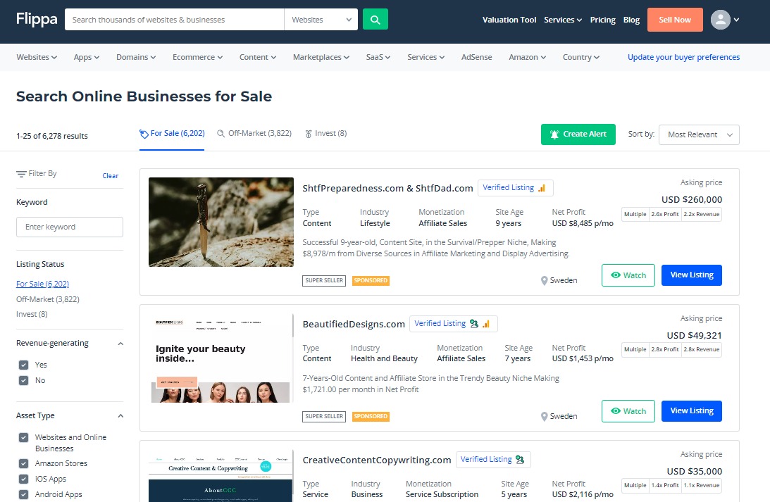Open the Marketplaces category menu

pyautogui.click(x=321, y=57)
